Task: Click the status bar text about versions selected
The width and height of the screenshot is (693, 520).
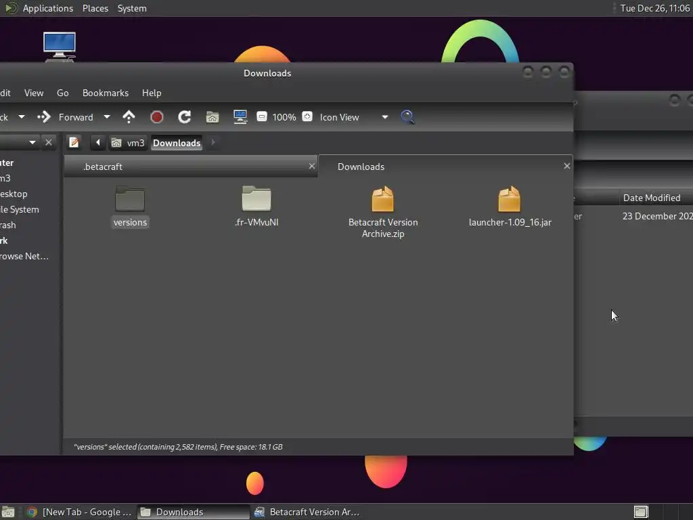Action: click(178, 447)
